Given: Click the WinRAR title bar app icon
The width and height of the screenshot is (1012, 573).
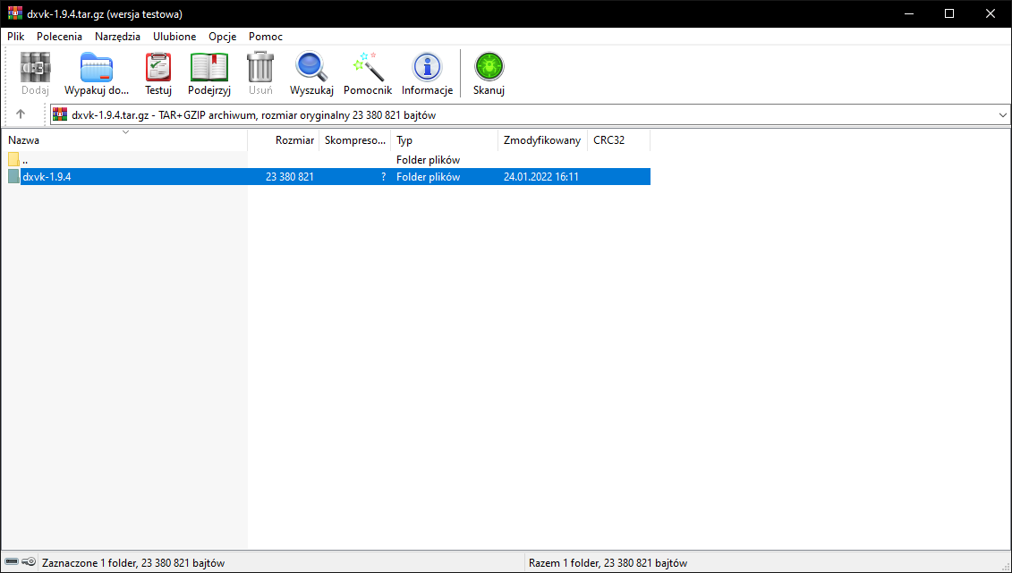Looking at the screenshot, I should (15, 13).
